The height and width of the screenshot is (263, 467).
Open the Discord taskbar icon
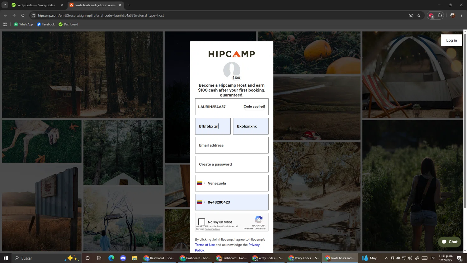[x=123, y=258]
